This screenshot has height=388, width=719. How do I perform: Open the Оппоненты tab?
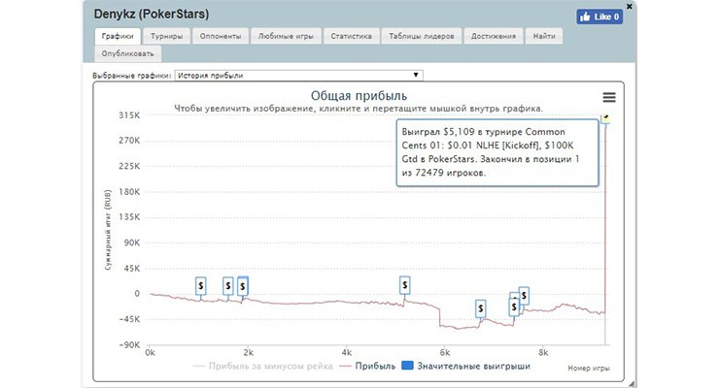219,36
